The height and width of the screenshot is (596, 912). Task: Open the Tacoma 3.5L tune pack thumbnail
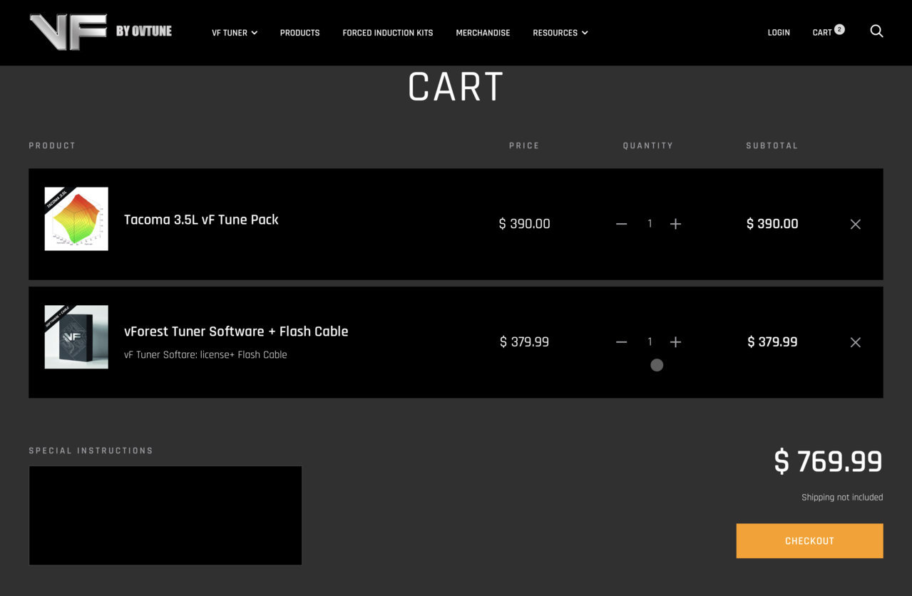coord(76,219)
